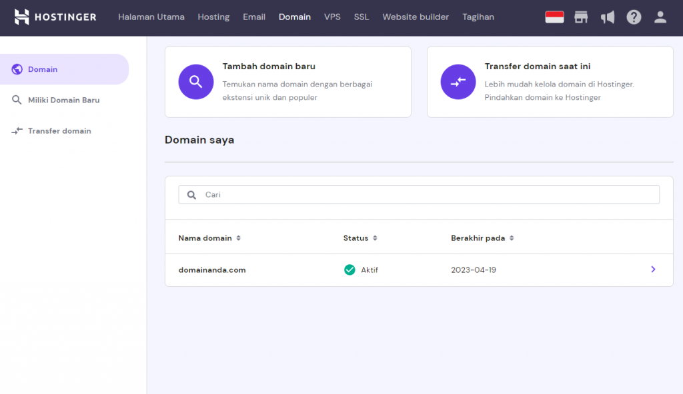Open the help question mark icon
This screenshot has width=683, height=394.
coord(634,17)
